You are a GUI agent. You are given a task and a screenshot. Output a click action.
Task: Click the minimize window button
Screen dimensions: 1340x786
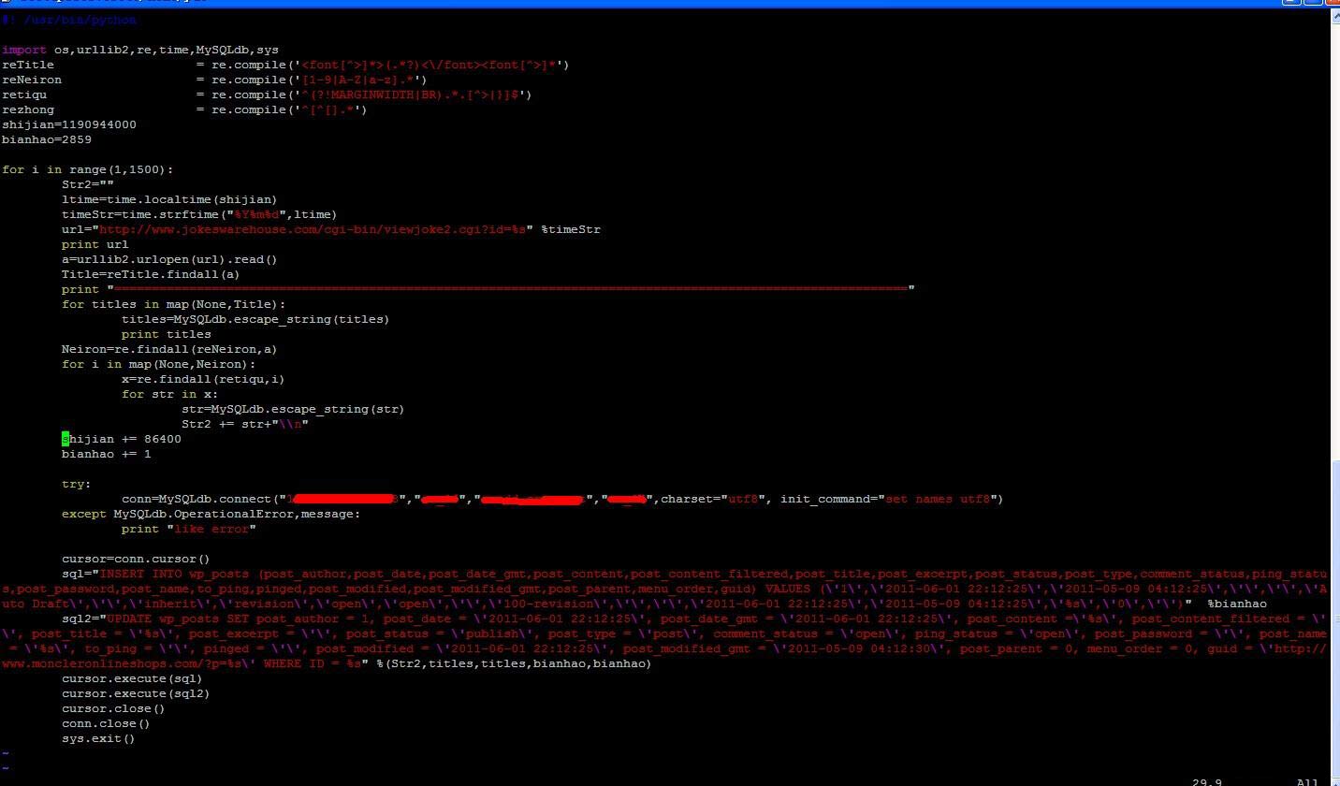[x=1289, y=3]
